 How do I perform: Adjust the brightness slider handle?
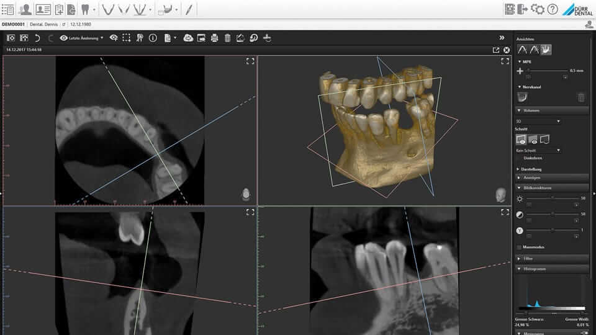click(x=552, y=198)
